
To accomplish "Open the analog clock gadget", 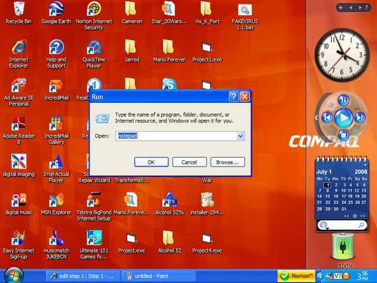I will (x=342, y=55).
